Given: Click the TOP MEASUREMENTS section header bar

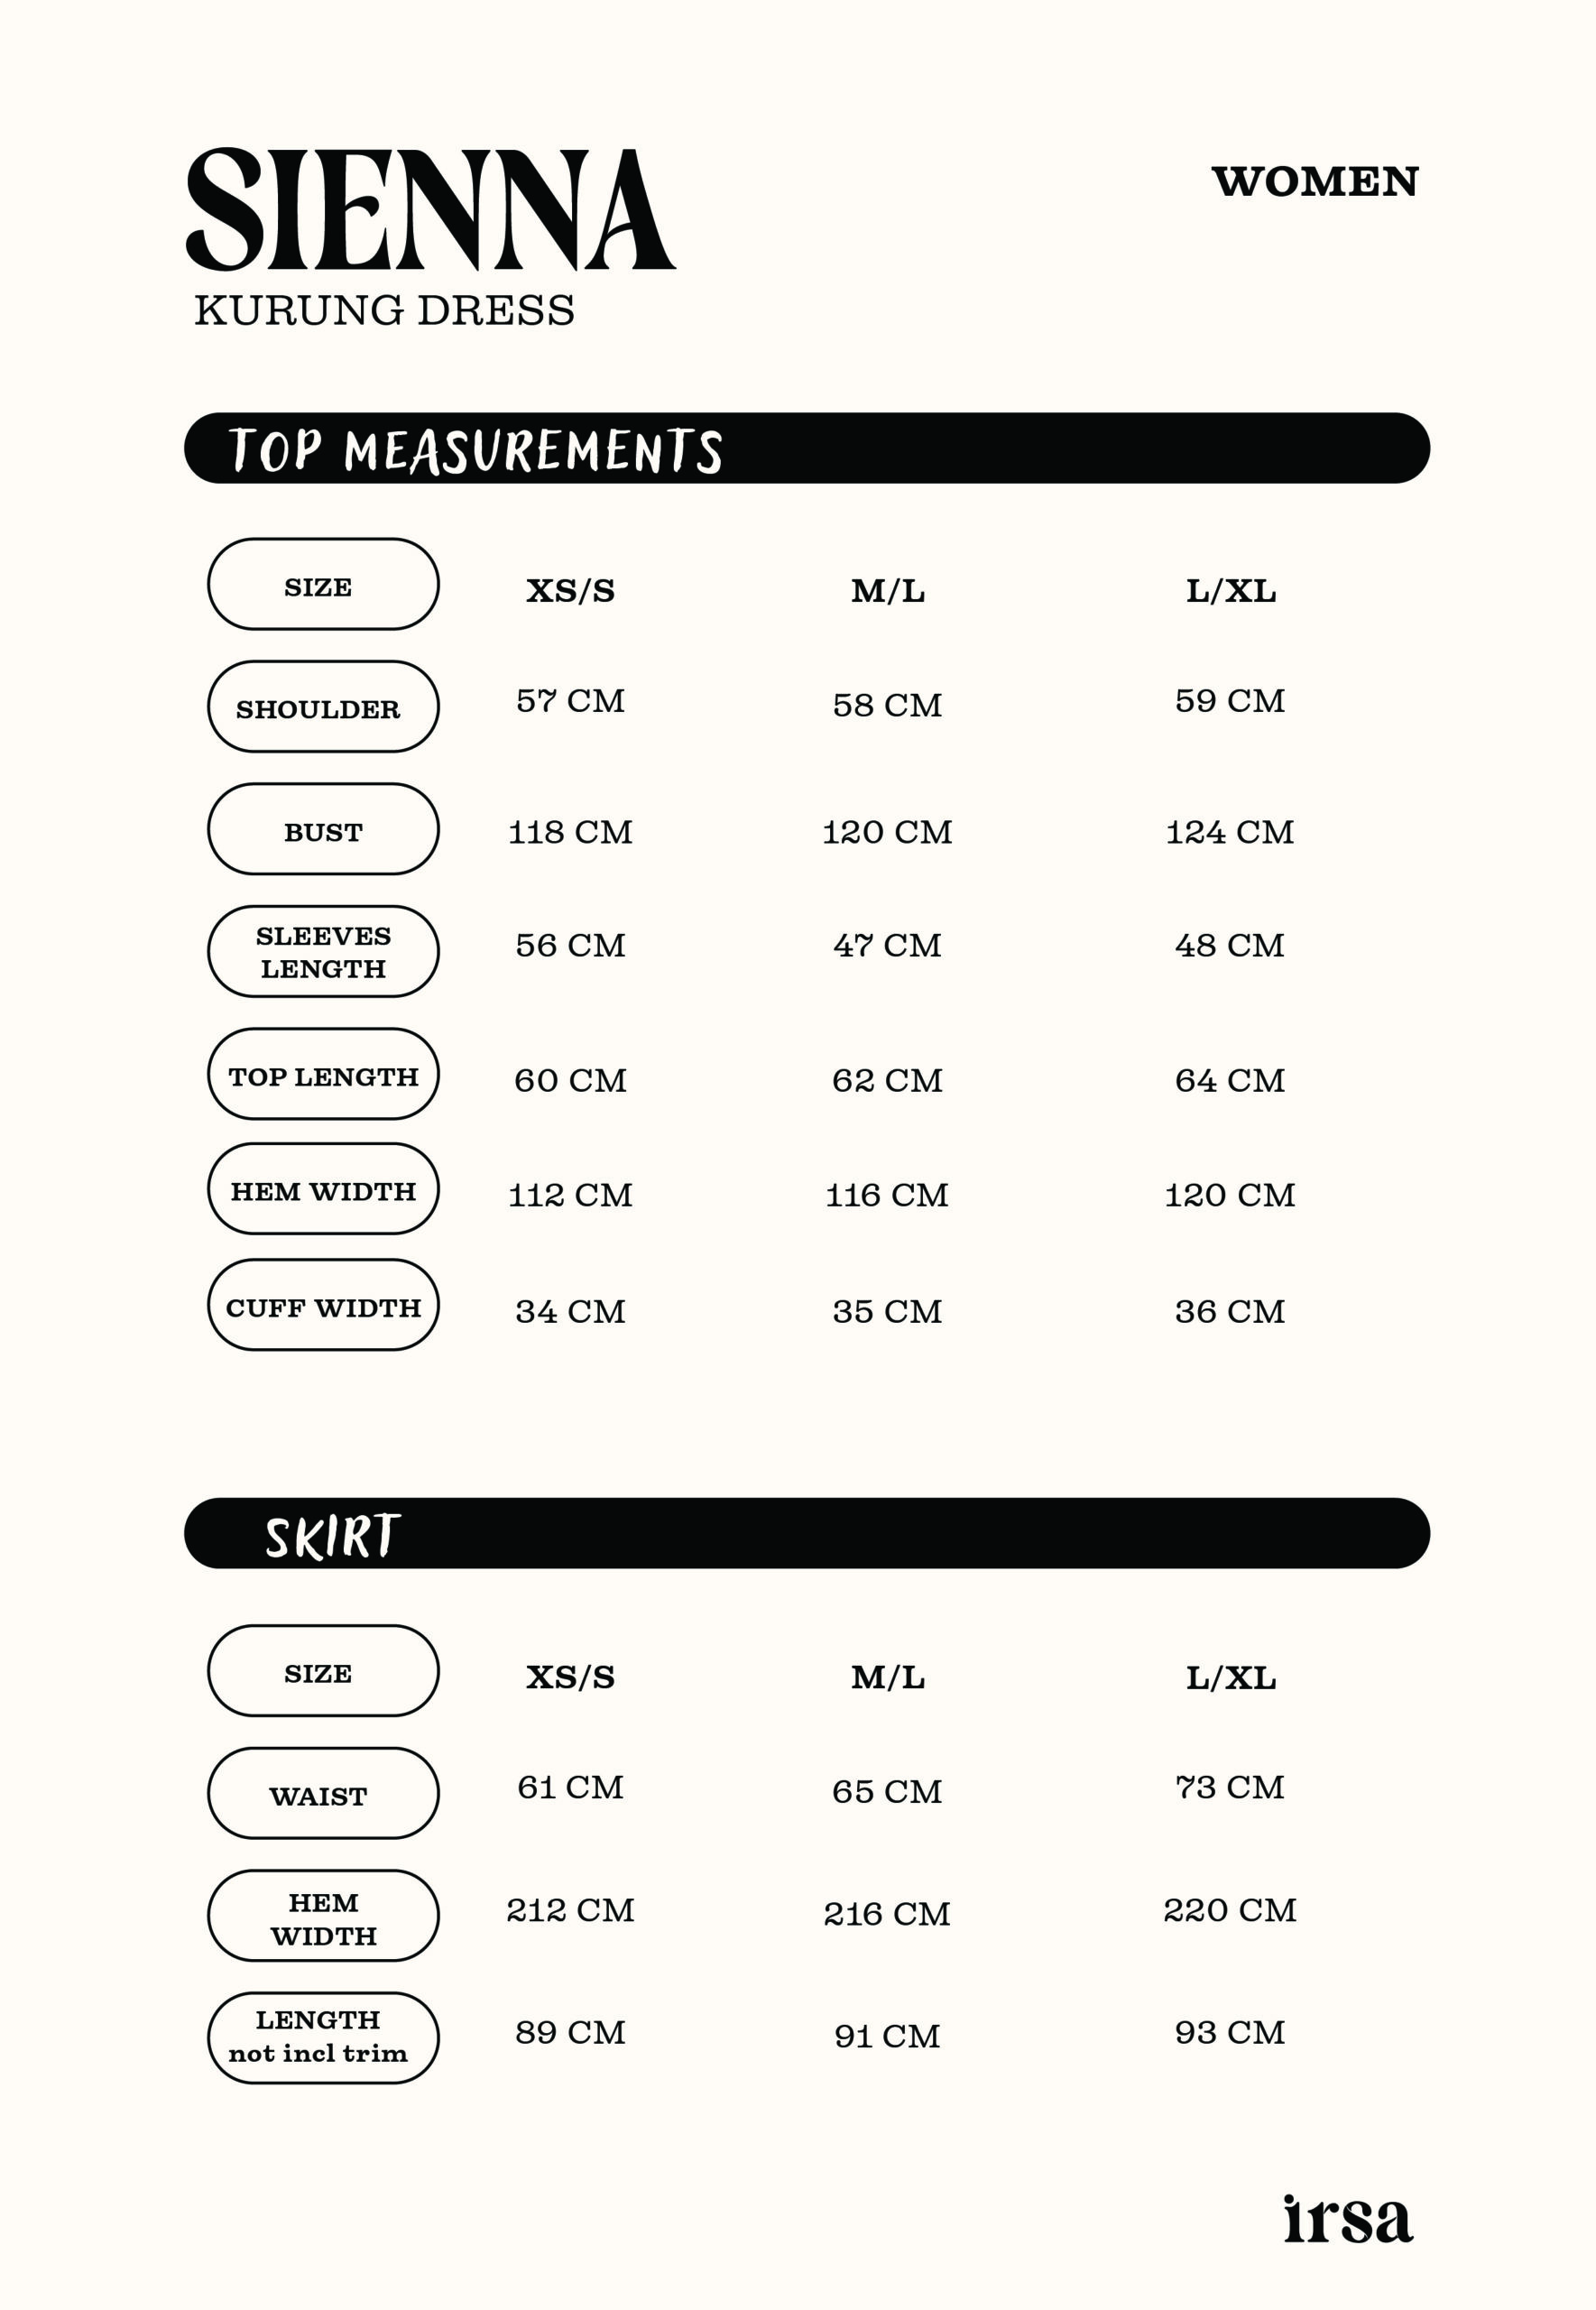Looking at the screenshot, I should 806,448.
